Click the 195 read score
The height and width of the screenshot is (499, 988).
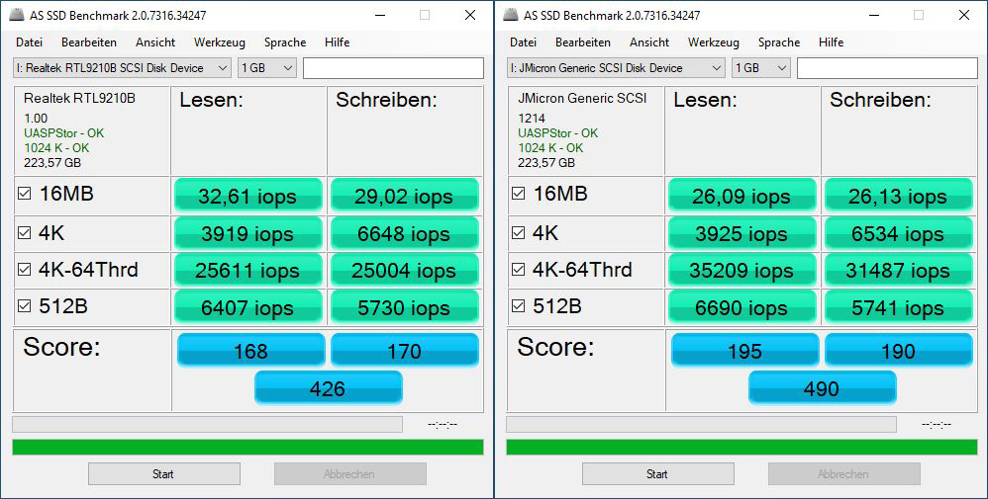[744, 350]
